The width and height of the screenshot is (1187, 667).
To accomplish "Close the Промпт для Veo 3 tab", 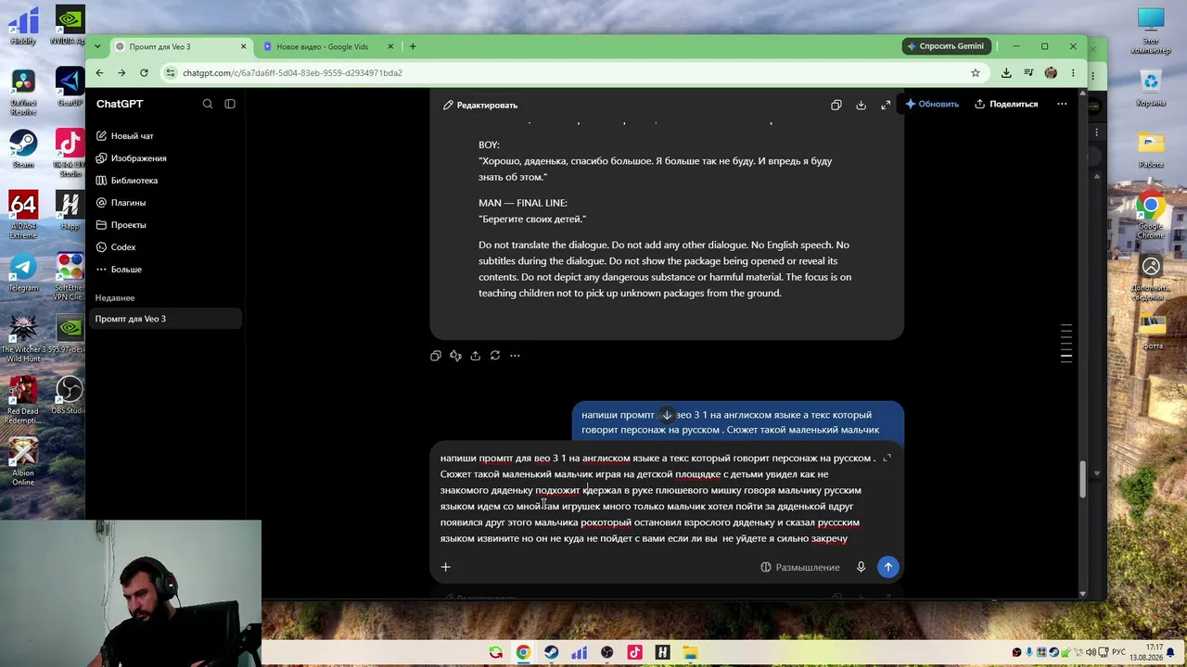I will tap(244, 46).
